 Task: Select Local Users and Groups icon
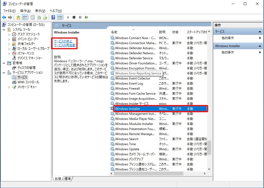point(14,49)
